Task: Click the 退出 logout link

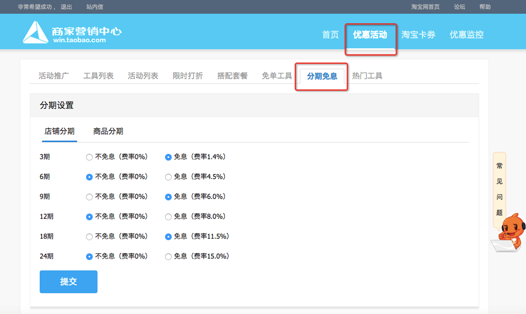Action: [66, 7]
